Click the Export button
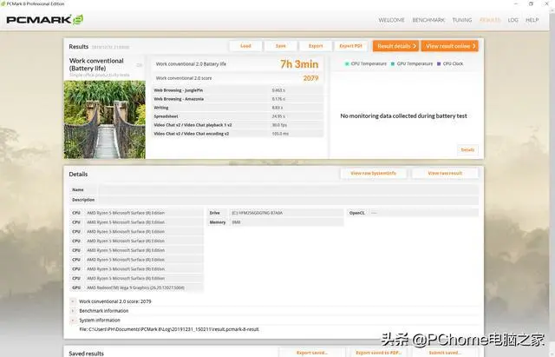The width and height of the screenshot is (555, 357). coord(316,46)
